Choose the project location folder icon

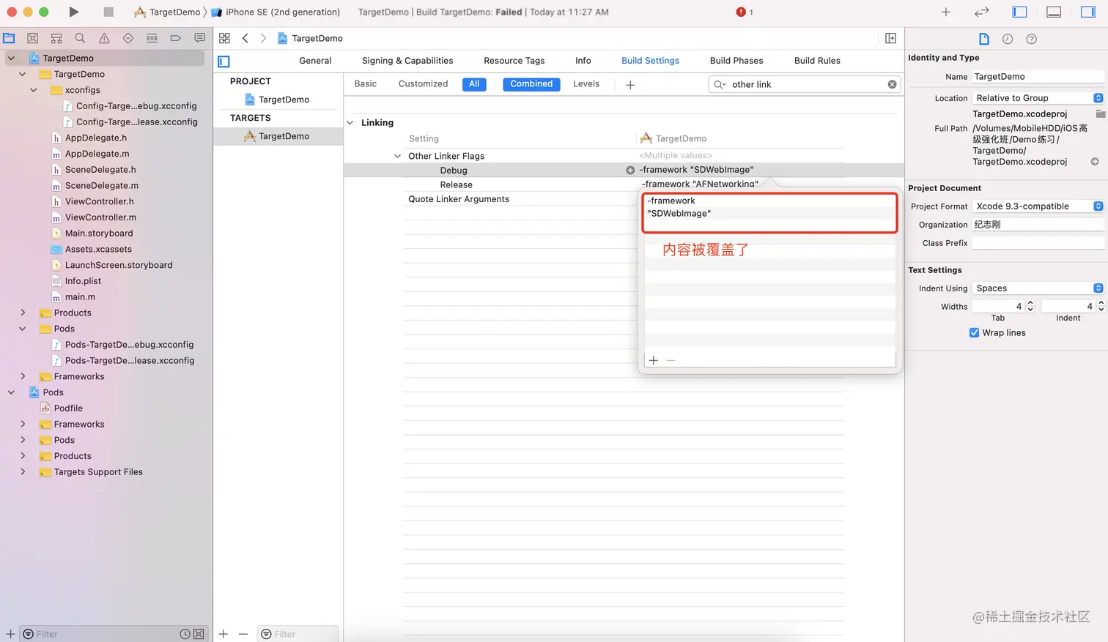click(1100, 114)
